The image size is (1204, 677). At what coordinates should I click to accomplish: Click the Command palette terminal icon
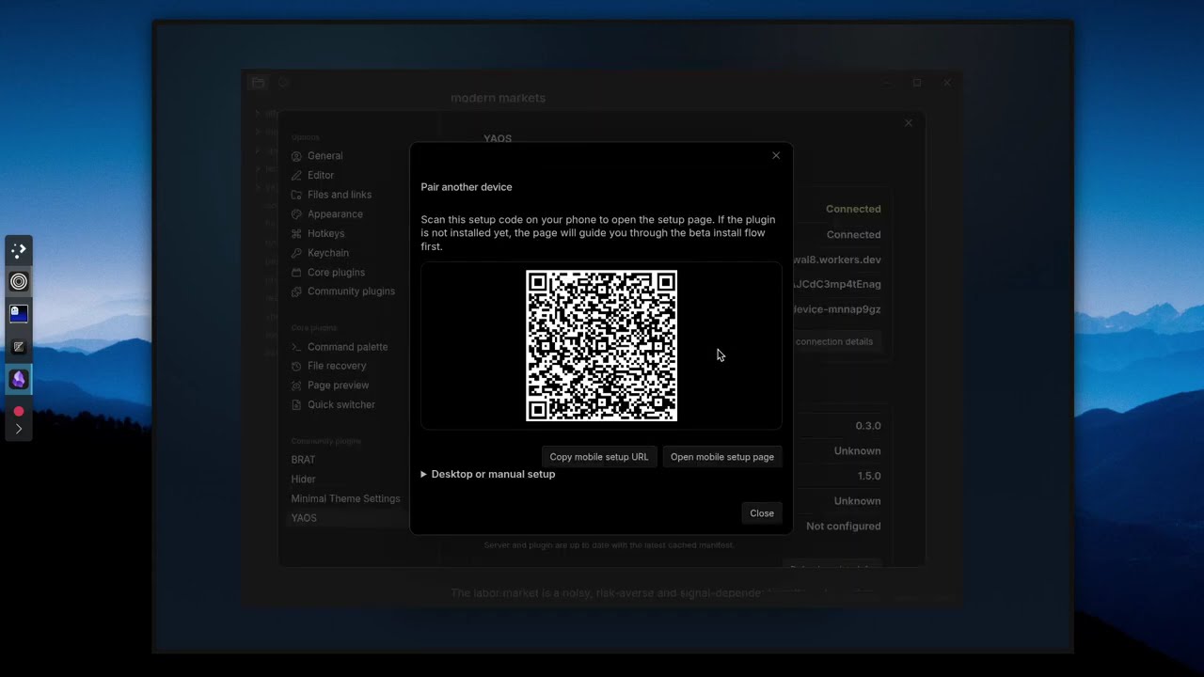(x=296, y=347)
